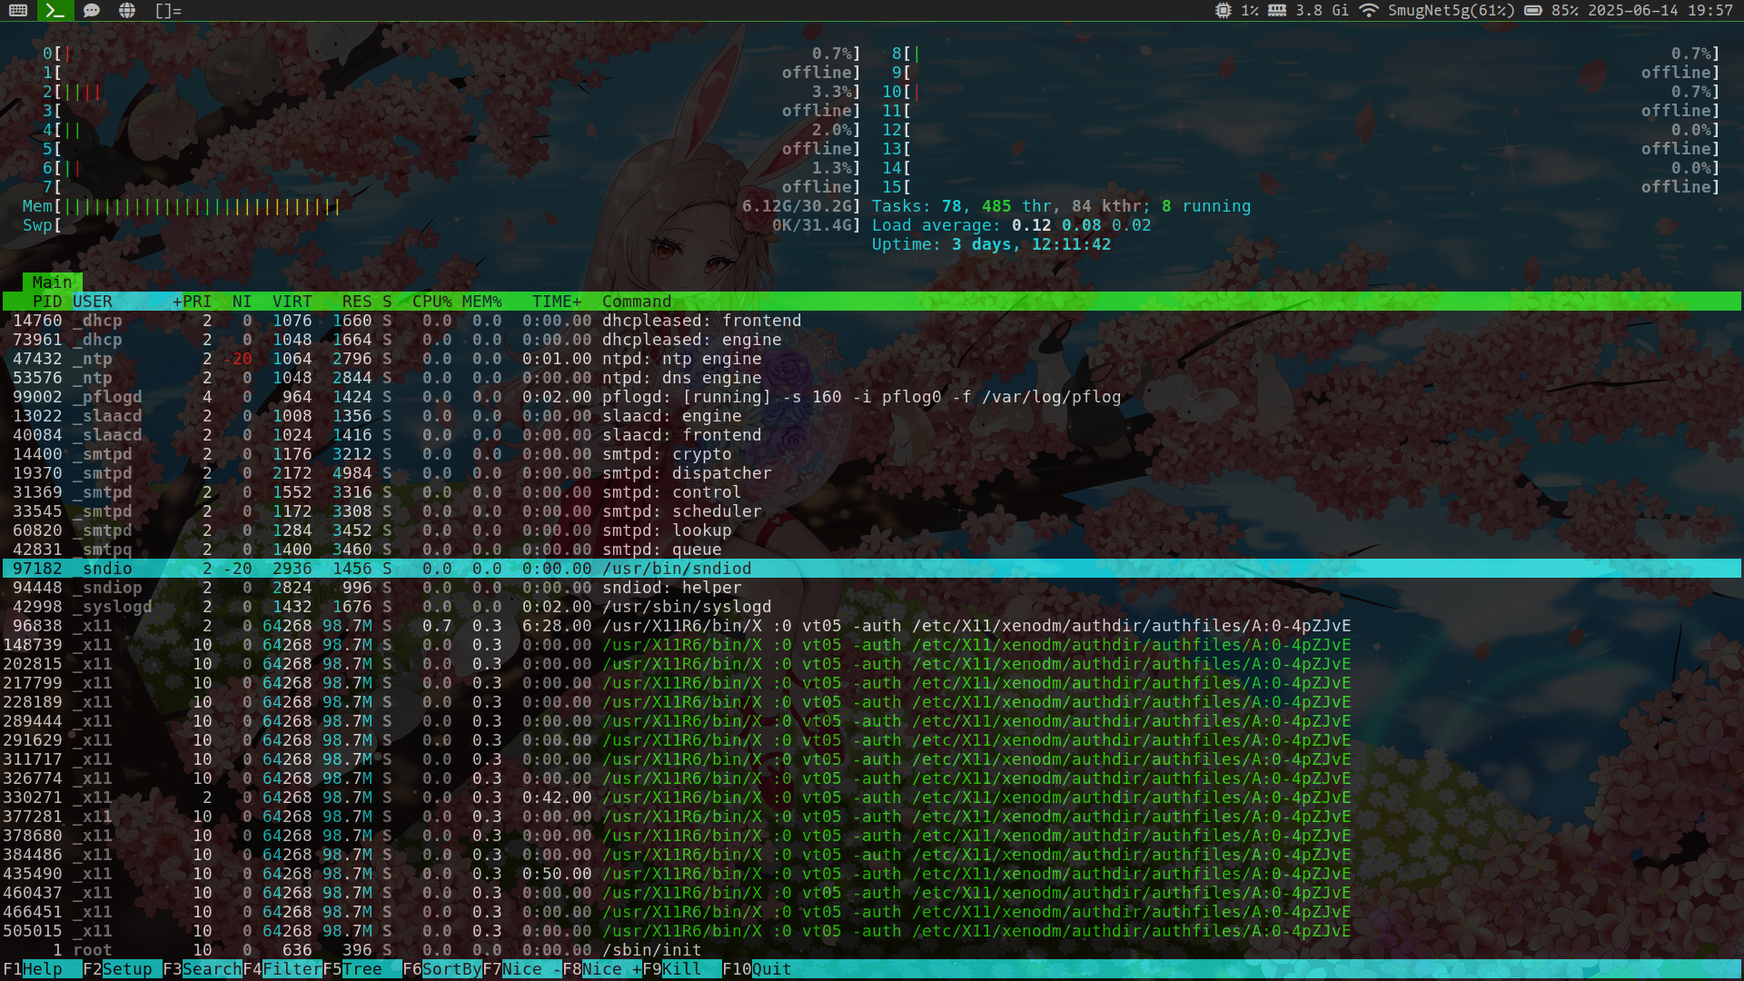Select the pflogd process row
Image resolution: width=1744 pixels, height=981 pixels.
tap(872, 397)
